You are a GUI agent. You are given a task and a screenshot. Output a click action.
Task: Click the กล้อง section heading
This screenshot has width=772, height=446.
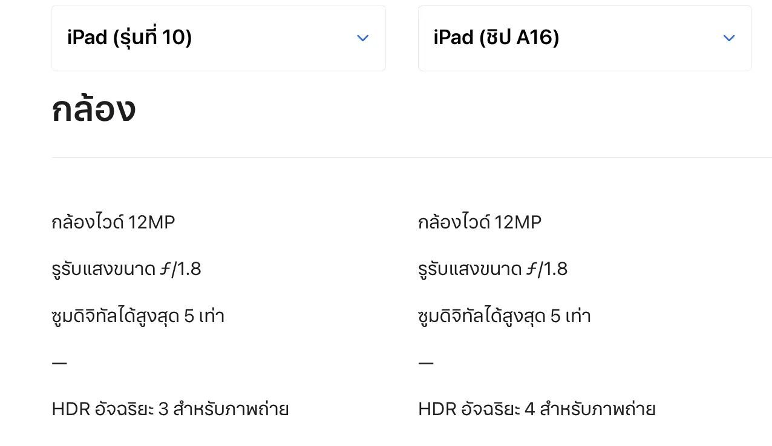pyautogui.click(x=94, y=109)
